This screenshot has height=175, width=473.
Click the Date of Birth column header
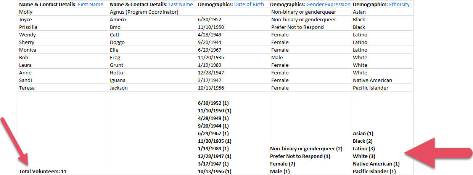pyautogui.click(x=233, y=4)
